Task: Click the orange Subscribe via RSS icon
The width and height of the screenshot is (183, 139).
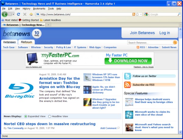Action: tap(127, 85)
